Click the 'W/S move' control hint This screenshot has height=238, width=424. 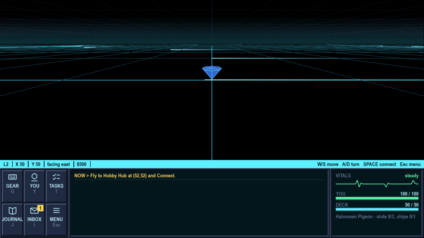(328, 164)
